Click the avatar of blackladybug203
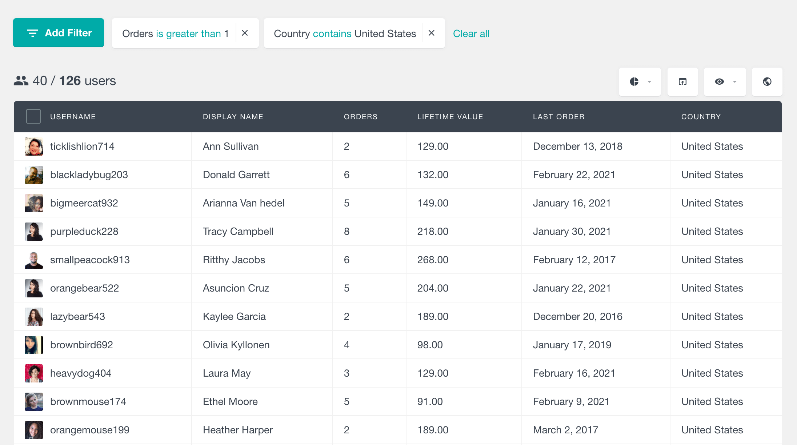Screen dimensions: 797x445 [34, 175]
